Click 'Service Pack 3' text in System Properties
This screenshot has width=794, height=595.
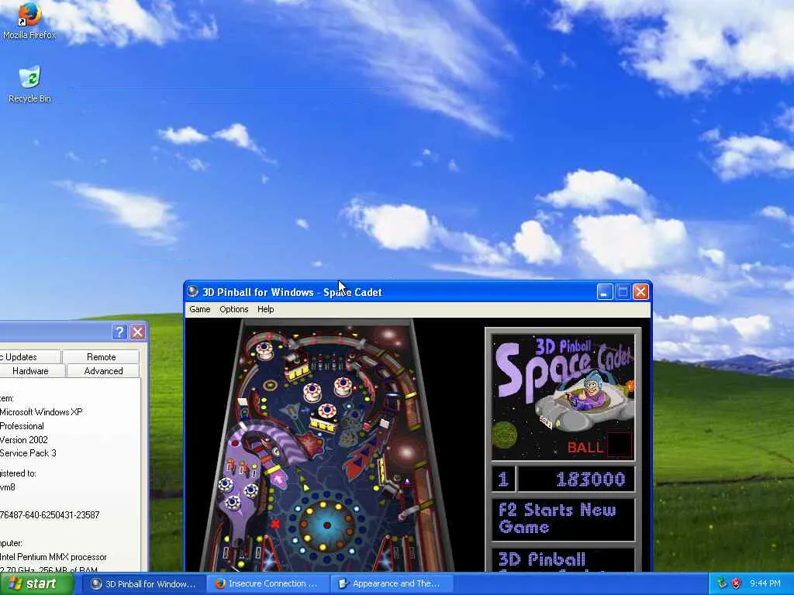point(28,452)
